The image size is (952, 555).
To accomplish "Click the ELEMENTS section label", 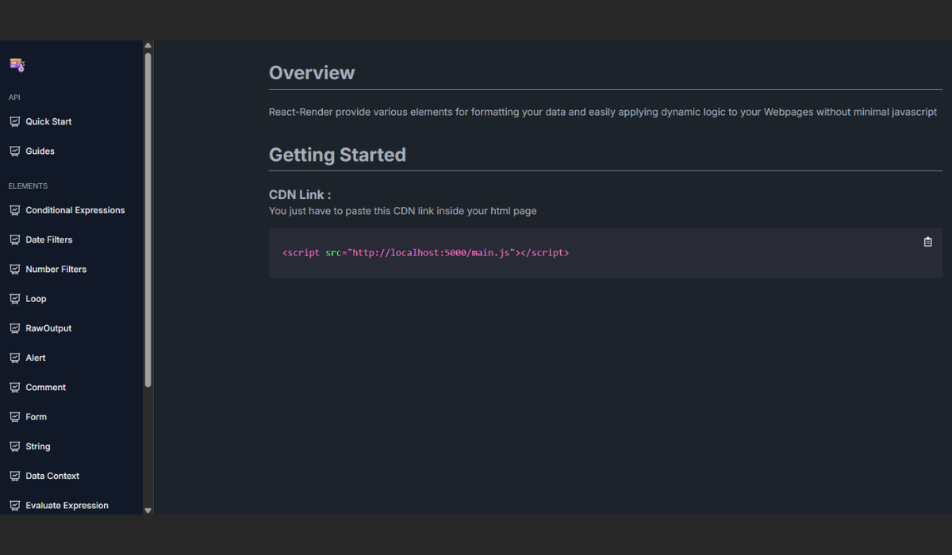I will tap(28, 186).
